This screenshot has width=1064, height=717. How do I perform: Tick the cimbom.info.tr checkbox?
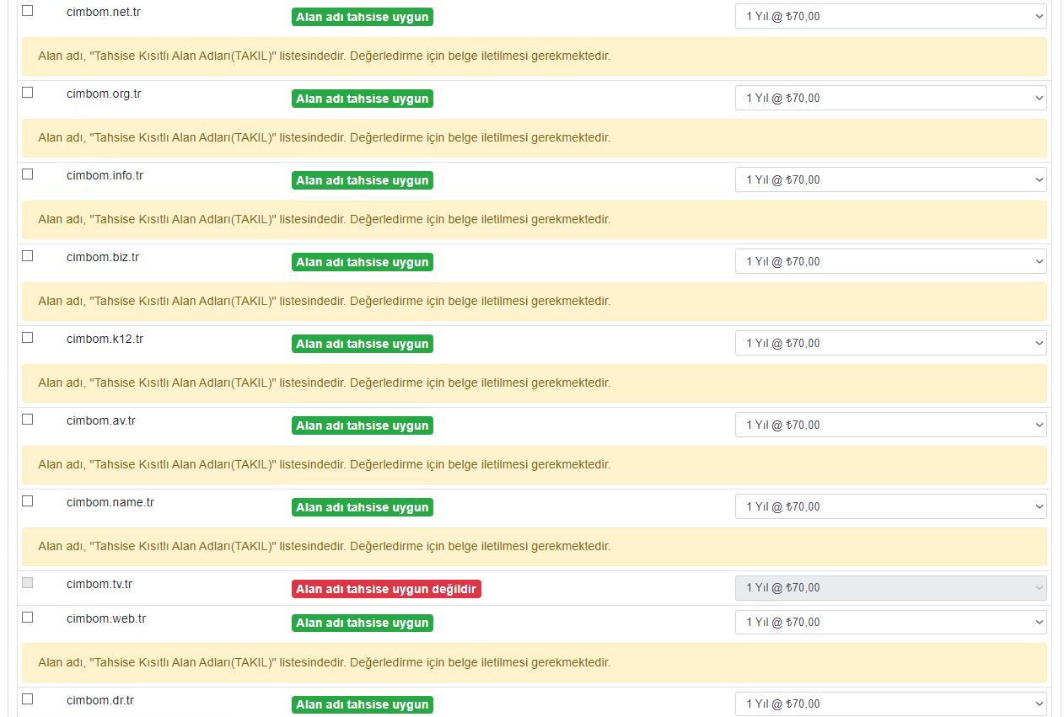(27, 174)
